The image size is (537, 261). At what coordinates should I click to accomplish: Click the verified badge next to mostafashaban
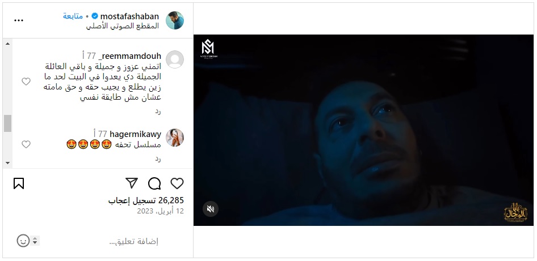(95, 16)
